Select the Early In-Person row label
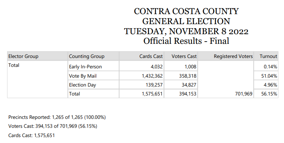 (x=85, y=67)
